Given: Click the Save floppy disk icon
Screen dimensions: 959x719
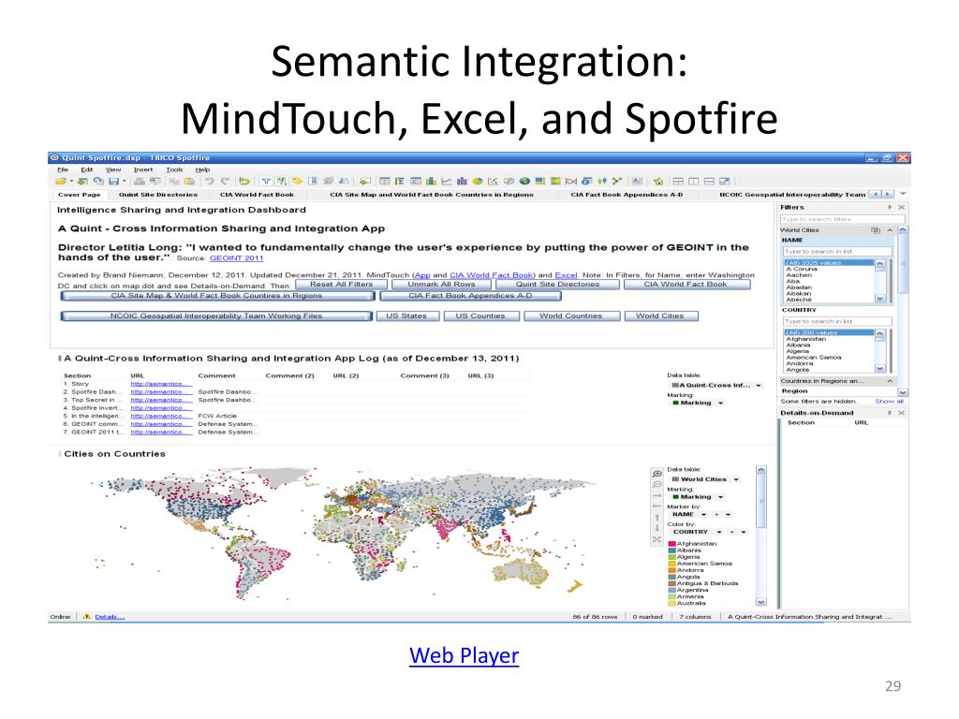Looking at the screenshot, I should point(113,181).
